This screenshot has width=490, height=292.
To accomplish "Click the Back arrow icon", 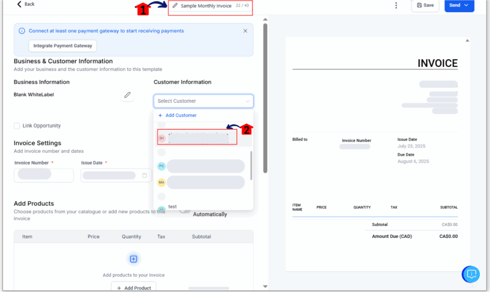I will [19, 4].
